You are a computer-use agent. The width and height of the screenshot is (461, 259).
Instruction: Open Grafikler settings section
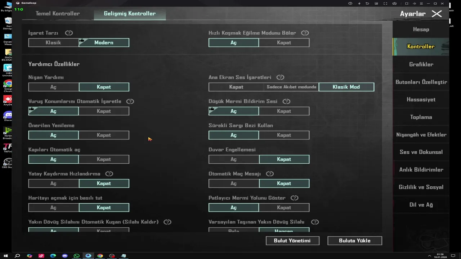(421, 64)
